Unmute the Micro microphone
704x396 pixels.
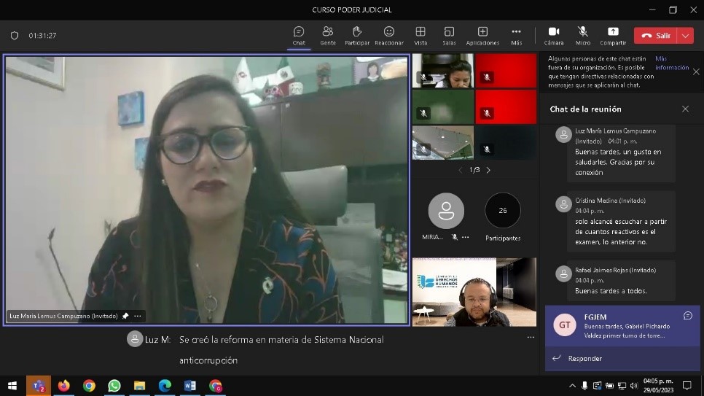[x=583, y=32]
